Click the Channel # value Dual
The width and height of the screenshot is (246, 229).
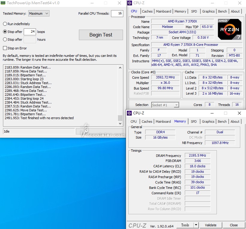(x=220, y=132)
